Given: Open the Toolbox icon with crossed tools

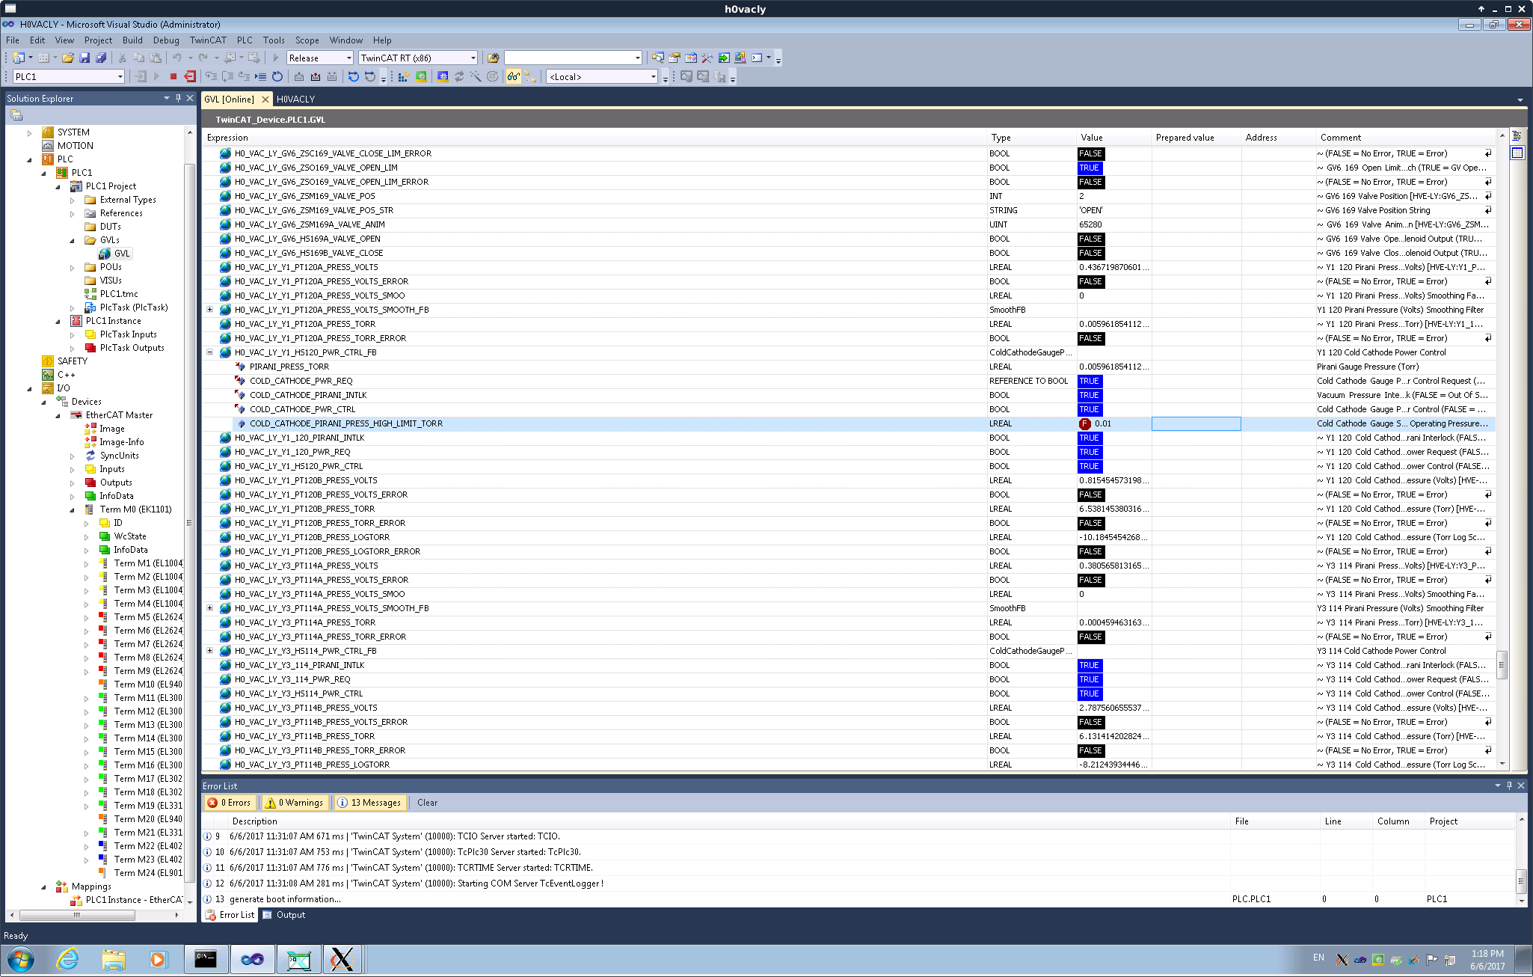Looking at the screenshot, I should pyautogui.click(x=707, y=58).
